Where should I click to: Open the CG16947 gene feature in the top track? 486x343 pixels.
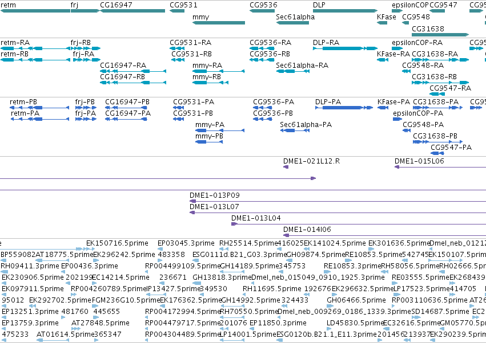pyautogui.click(x=132, y=11)
